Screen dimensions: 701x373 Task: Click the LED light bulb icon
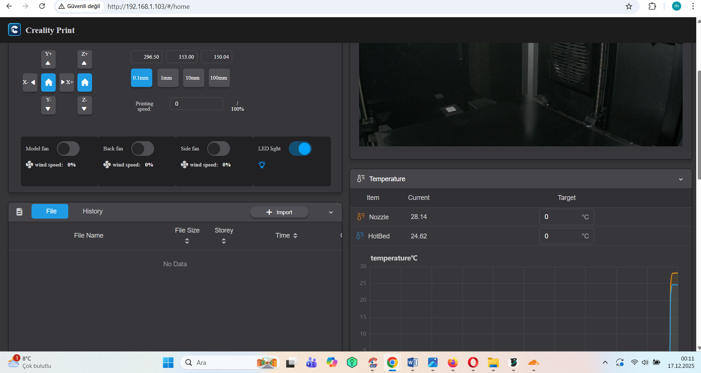262,165
